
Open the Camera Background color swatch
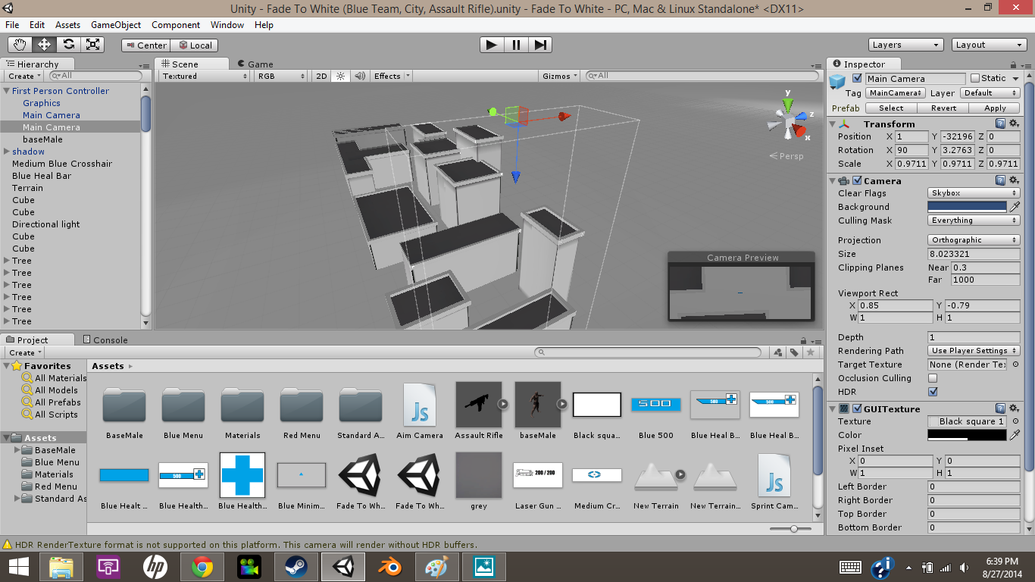point(968,207)
